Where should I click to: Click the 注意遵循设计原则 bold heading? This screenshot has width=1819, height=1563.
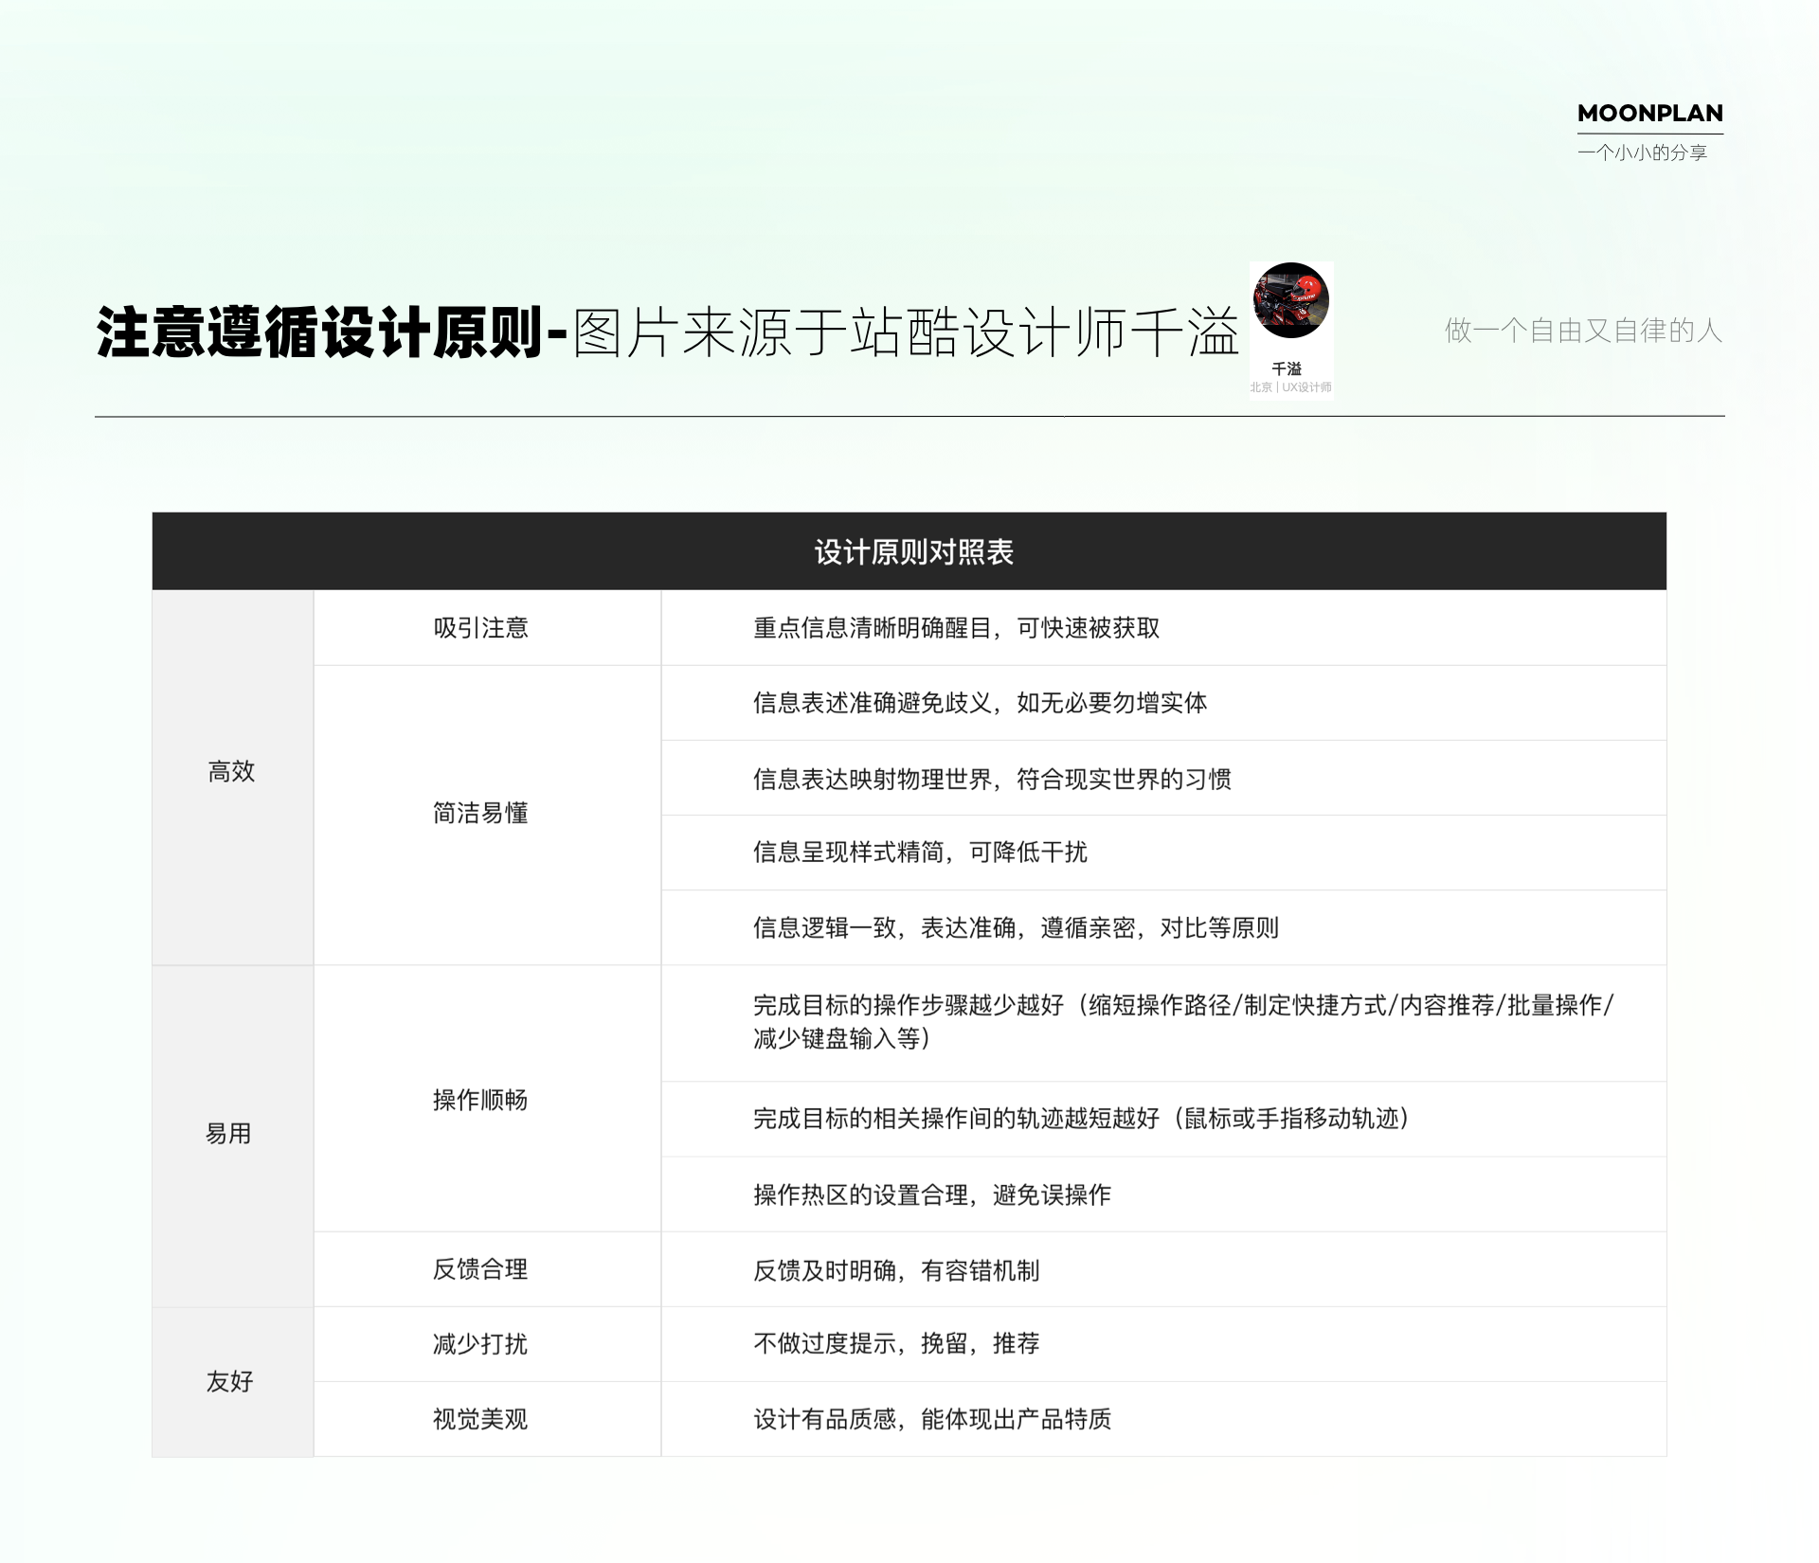pos(319,332)
